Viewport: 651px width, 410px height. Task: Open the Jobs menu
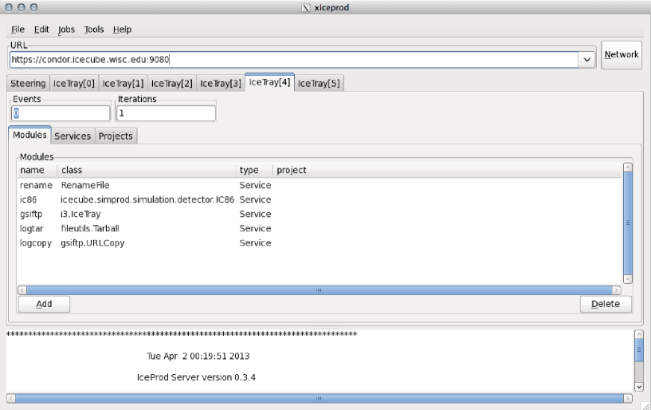[66, 30]
